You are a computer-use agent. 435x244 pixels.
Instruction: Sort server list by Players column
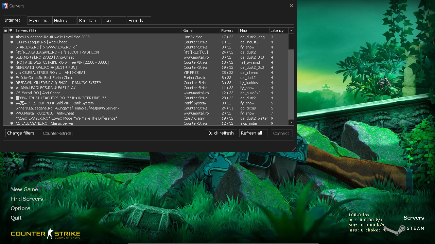pyautogui.click(x=229, y=30)
